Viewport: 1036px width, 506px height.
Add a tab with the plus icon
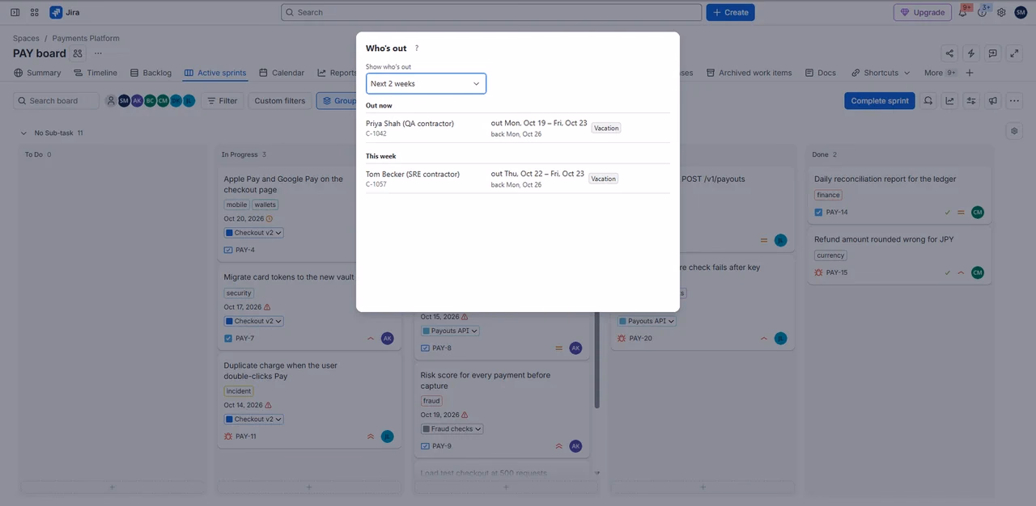pos(970,73)
